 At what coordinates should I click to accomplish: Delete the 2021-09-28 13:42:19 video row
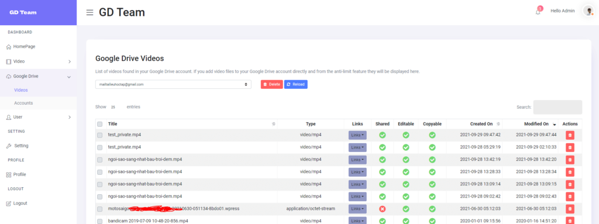point(570,160)
